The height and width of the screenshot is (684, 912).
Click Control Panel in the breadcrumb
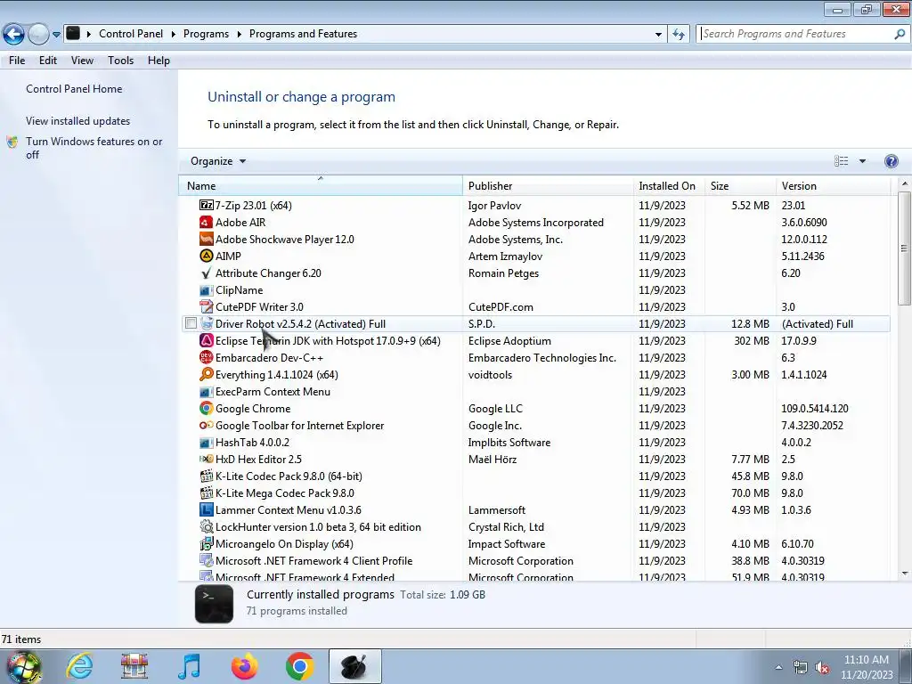131,34
